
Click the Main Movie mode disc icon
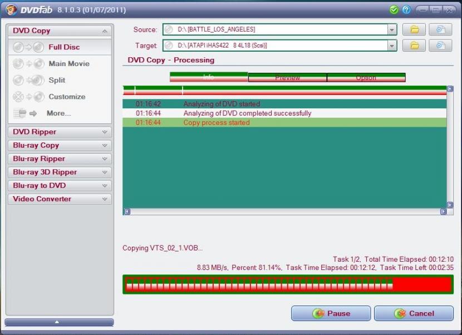[x=28, y=63]
